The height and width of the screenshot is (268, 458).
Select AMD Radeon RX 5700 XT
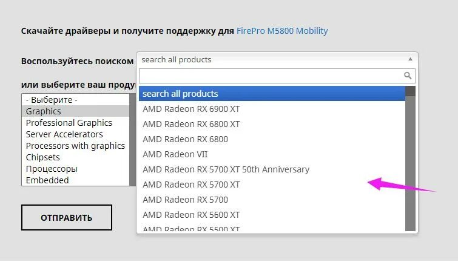tap(272, 185)
